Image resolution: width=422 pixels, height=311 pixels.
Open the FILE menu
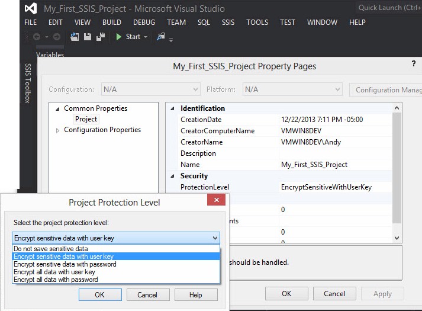(x=30, y=23)
